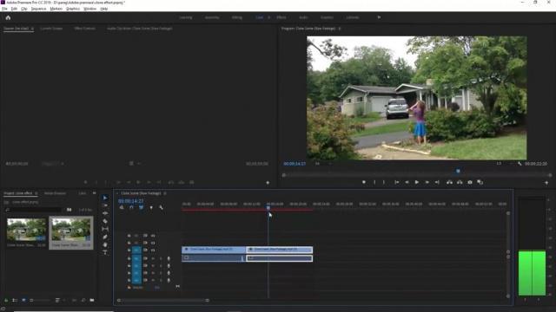Open Program monitor settings wrench
556x312 pixels.
[x=520, y=164]
